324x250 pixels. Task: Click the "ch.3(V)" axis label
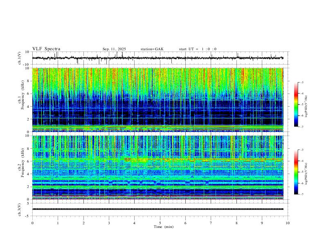pos(20,210)
